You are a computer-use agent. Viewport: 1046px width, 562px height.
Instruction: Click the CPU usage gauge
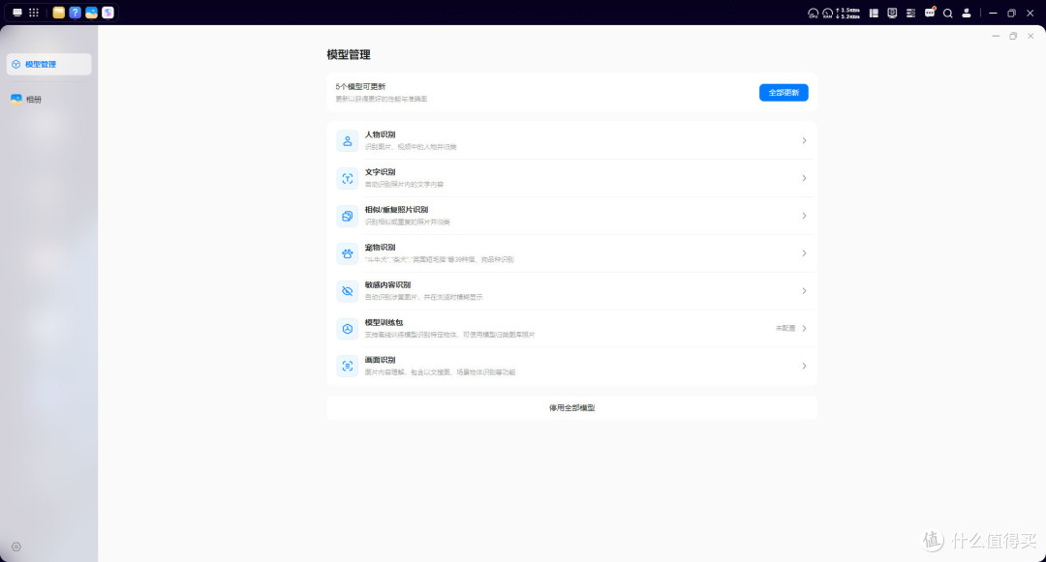[813, 13]
